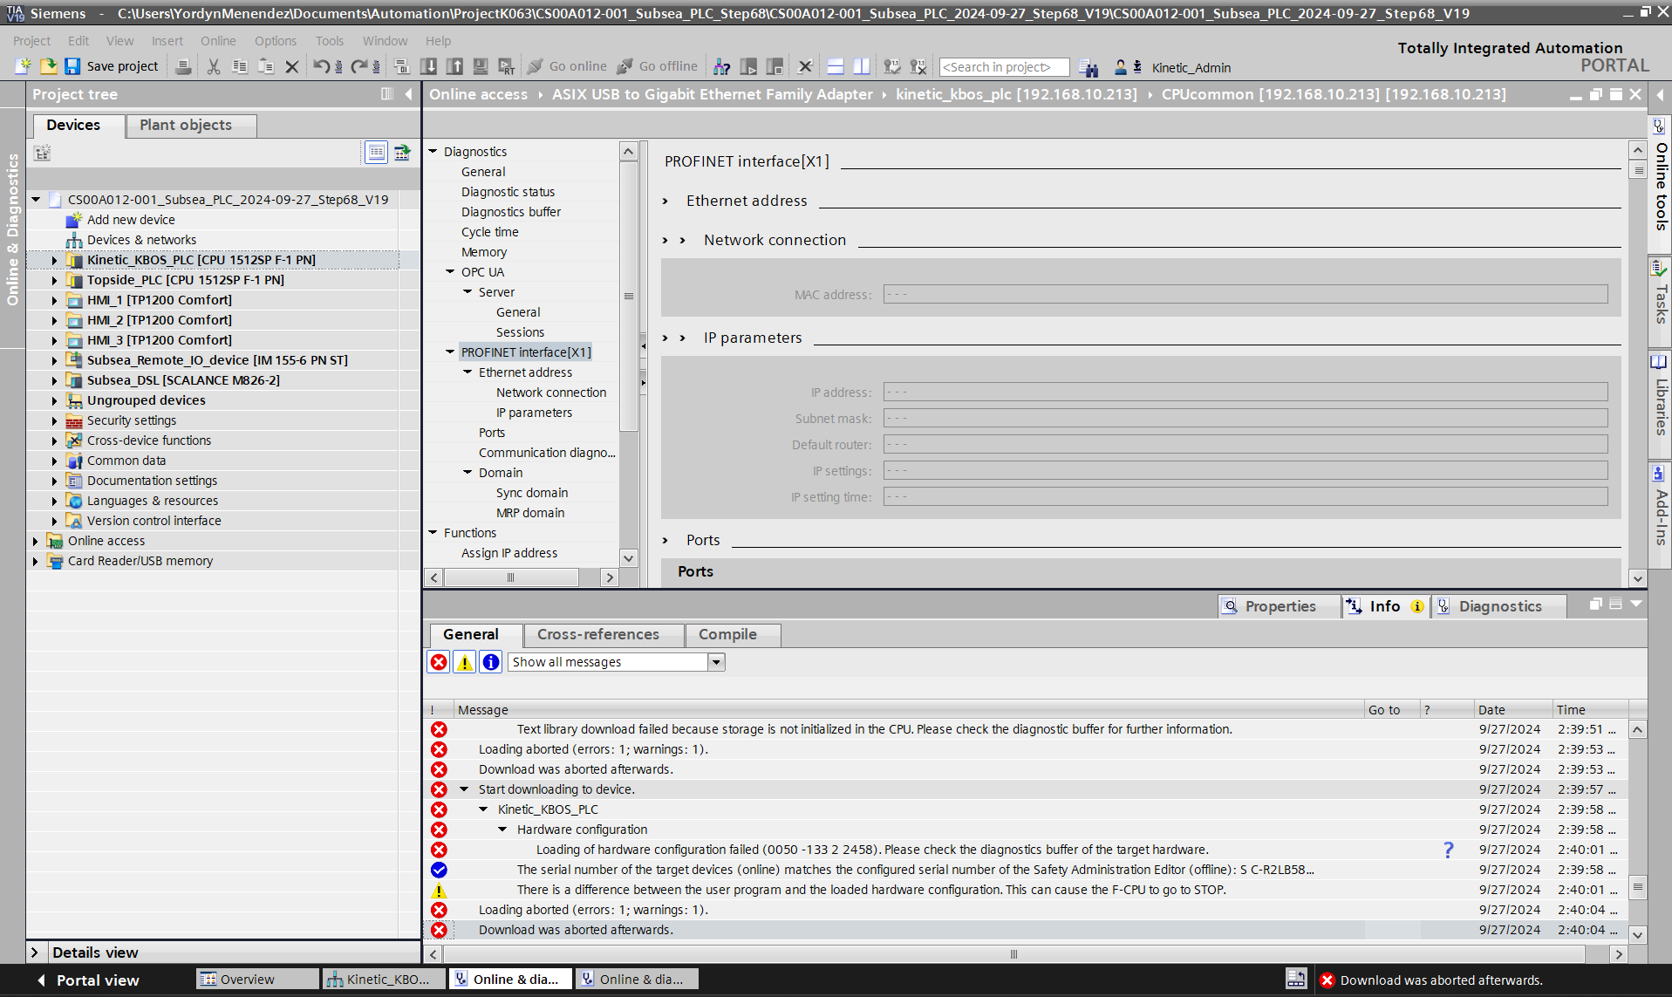Click the help question mark in messages

coord(1448,850)
